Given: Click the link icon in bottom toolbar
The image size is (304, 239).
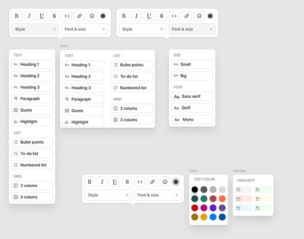Looking at the screenshot, I should click(x=152, y=182).
